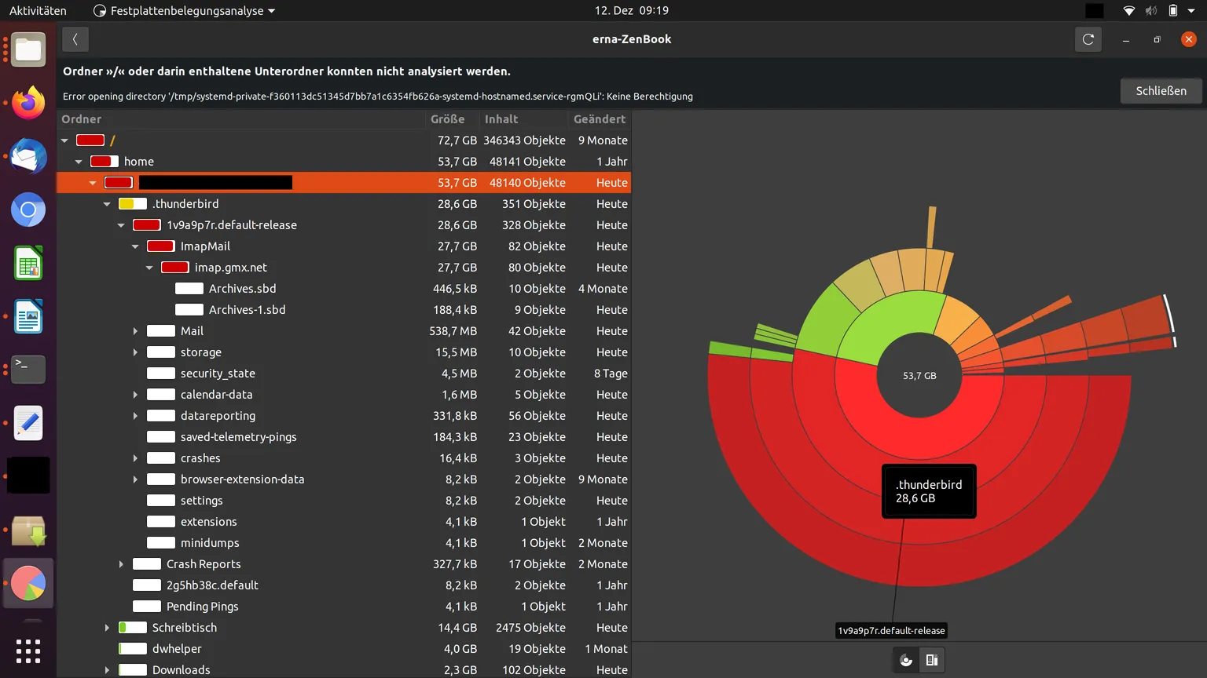
Task: Switch to rings chart view
Action: tap(906, 660)
